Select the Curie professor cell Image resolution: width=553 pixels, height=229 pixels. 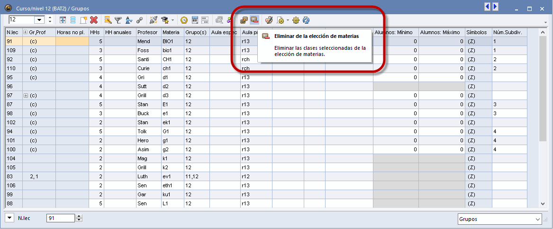(x=148, y=68)
